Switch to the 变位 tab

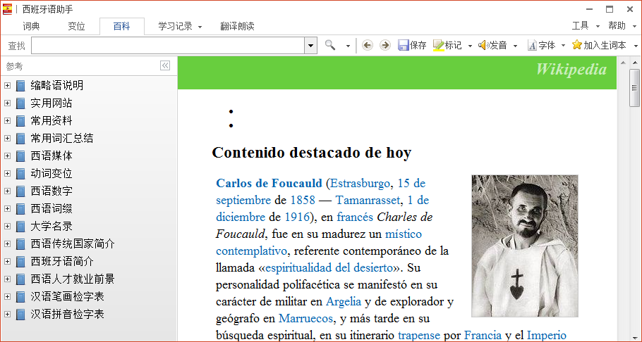[x=76, y=26]
